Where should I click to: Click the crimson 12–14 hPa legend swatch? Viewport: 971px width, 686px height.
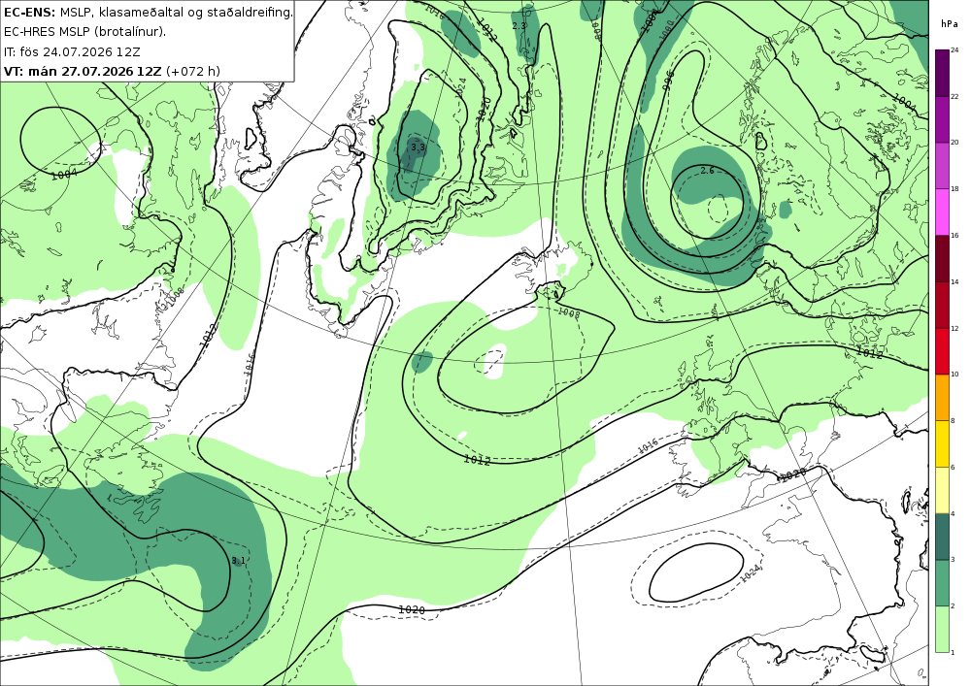tap(943, 305)
